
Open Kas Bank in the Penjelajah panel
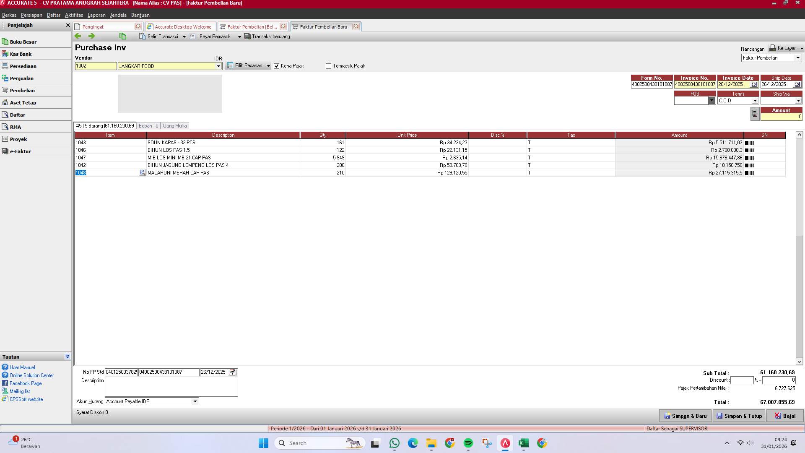click(21, 54)
